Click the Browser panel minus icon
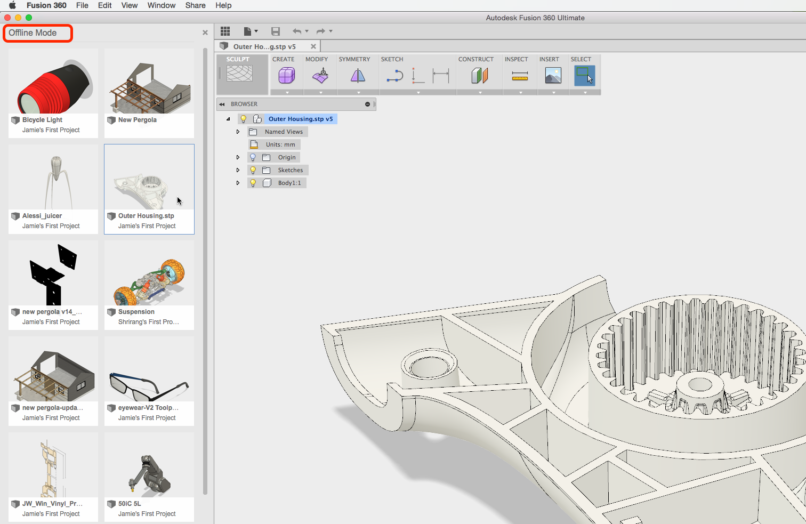 click(367, 104)
